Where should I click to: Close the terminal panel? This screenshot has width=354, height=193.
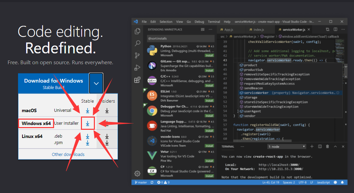tap(343, 146)
